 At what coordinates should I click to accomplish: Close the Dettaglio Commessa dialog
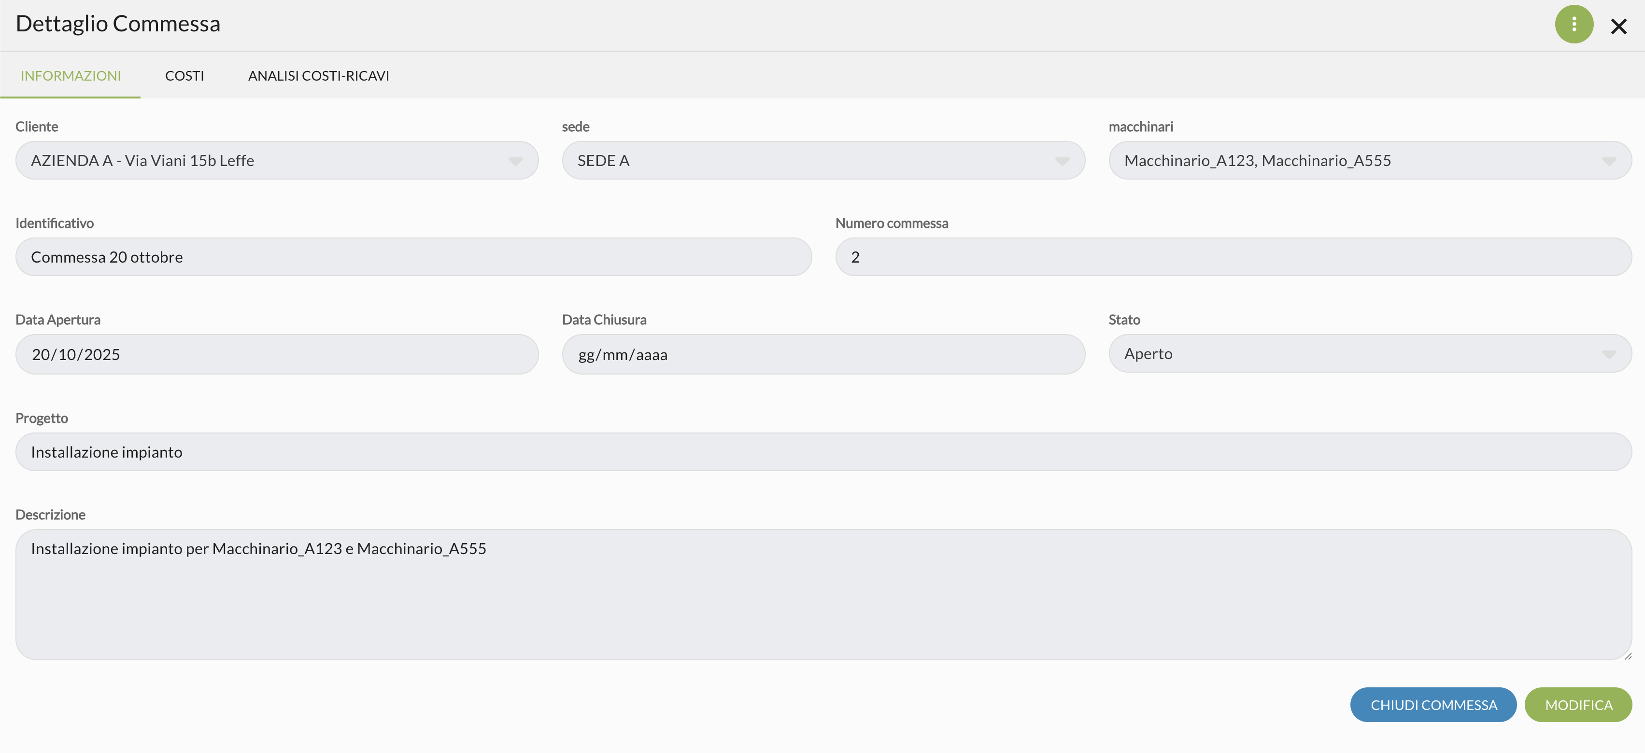coord(1618,26)
